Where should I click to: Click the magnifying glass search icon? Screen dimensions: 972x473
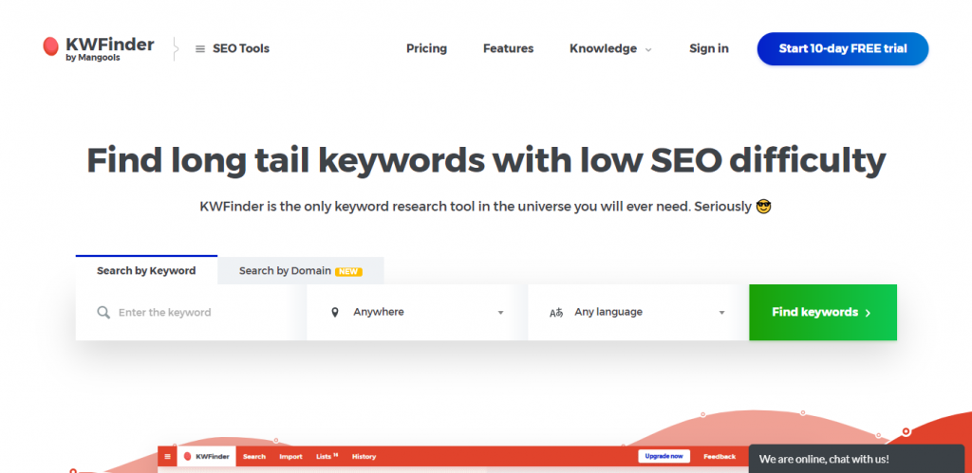[x=103, y=312]
